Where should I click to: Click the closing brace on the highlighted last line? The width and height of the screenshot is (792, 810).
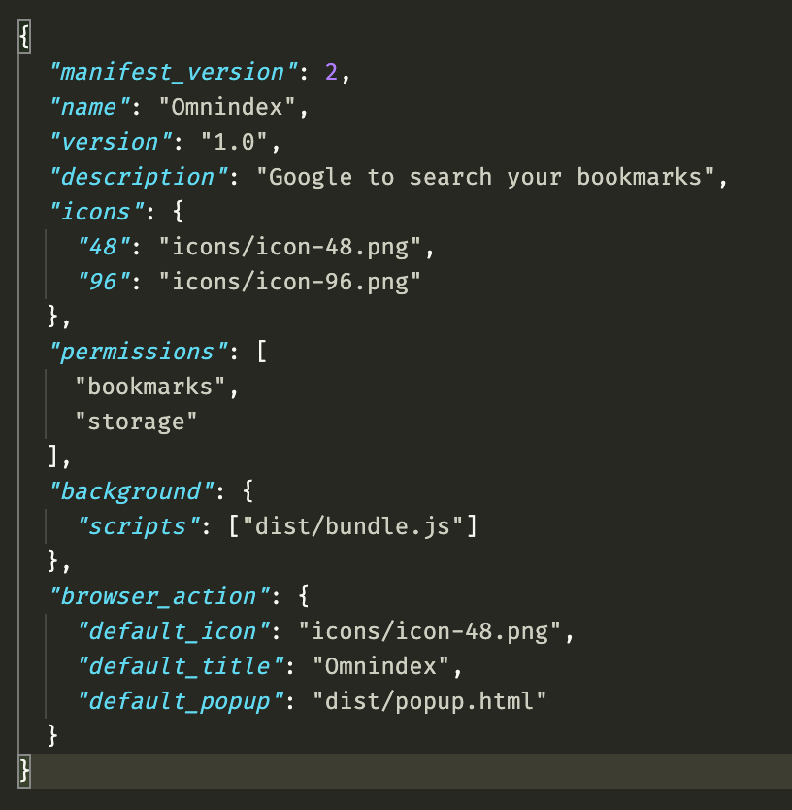[24, 771]
